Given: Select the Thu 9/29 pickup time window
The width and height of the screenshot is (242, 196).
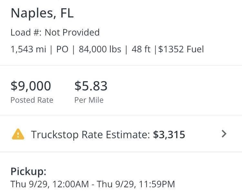Looking at the screenshot, I should (x=93, y=184).
